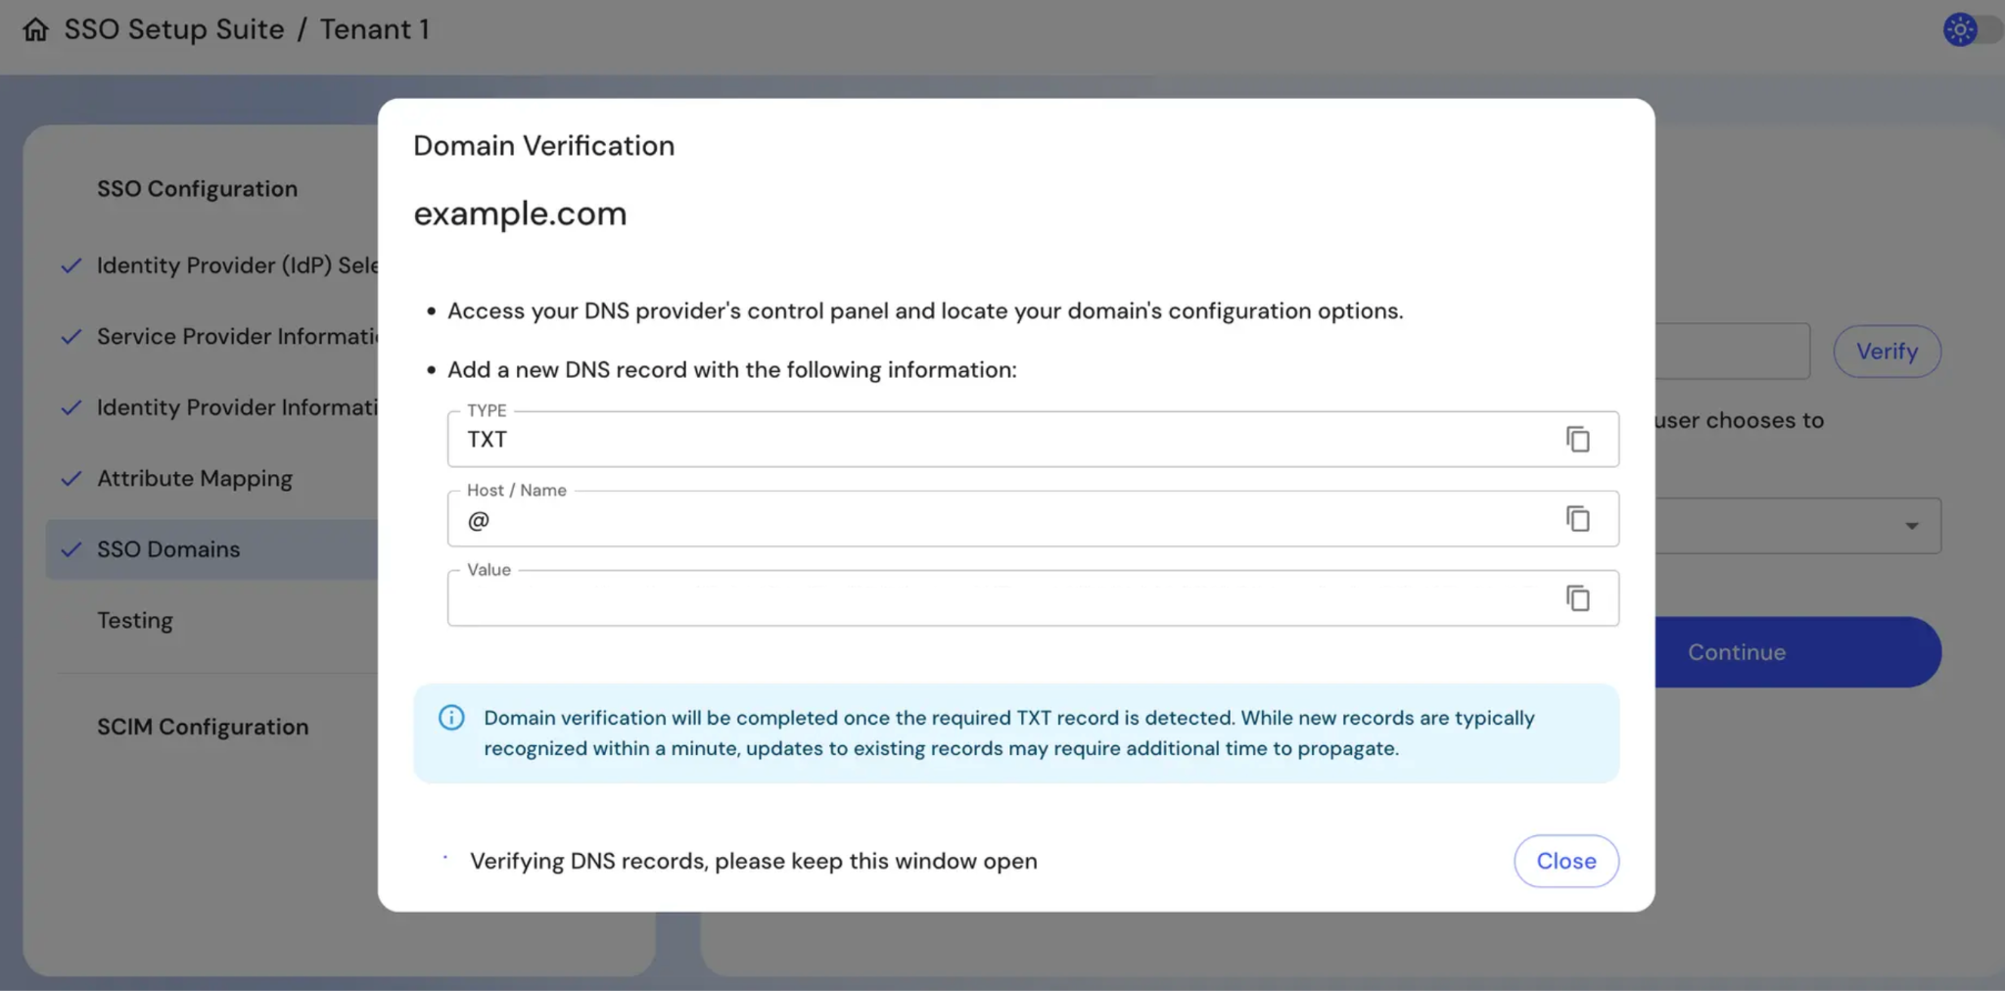The width and height of the screenshot is (2005, 991).
Task: Open the Attribute Mapping step
Action: tap(195, 479)
